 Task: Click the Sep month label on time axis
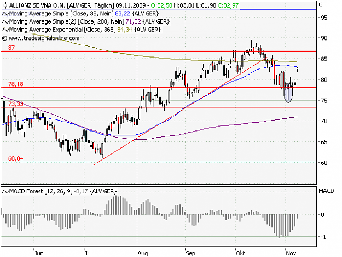[190, 253]
